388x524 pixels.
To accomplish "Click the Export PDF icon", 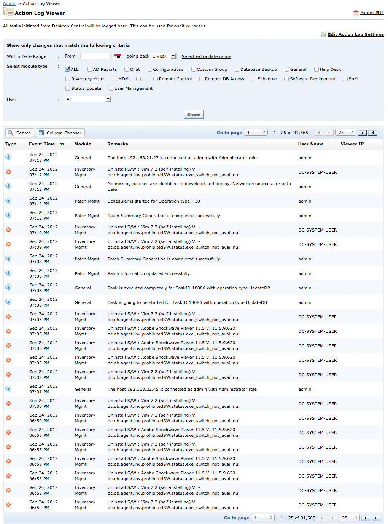I will coord(356,13).
